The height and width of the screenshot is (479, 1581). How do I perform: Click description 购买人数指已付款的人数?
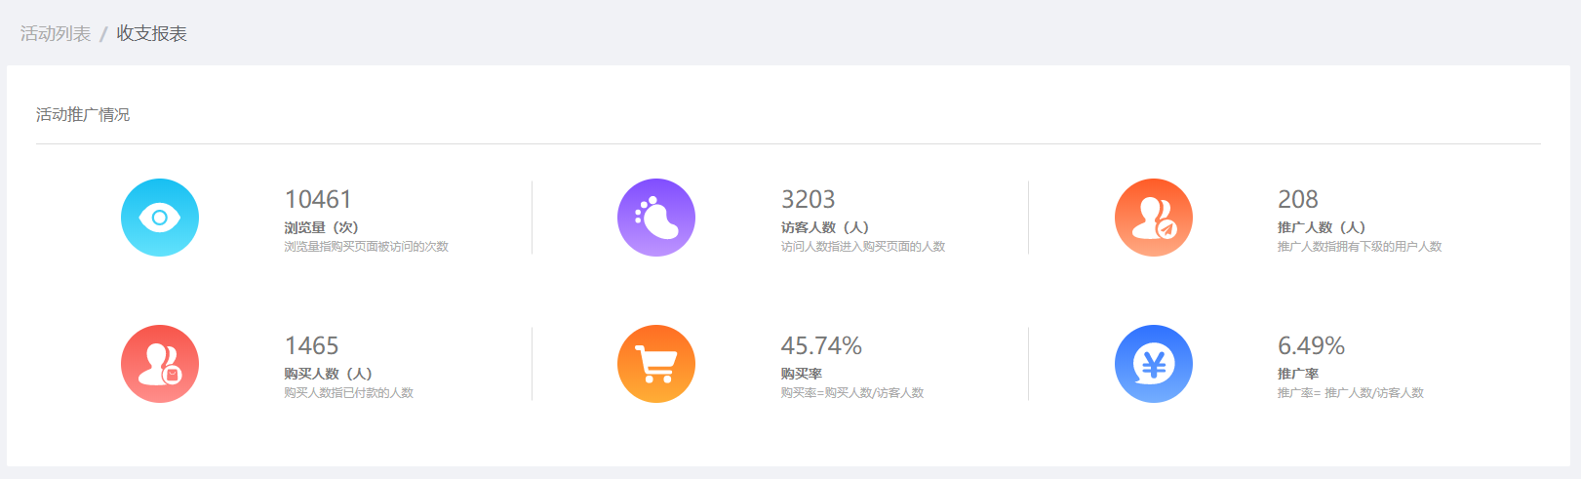349,393
